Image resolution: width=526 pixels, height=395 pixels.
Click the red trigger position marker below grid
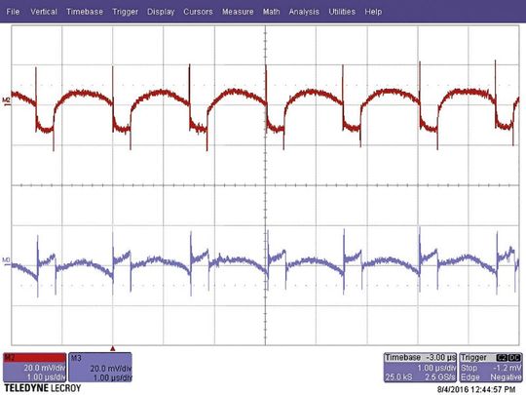(113, 349)
